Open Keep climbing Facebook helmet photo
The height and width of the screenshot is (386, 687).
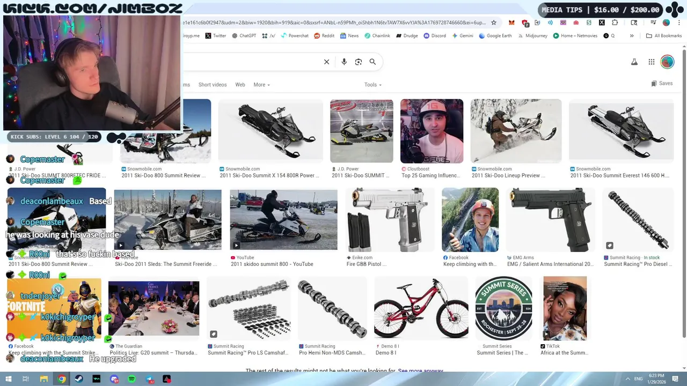tap(470, 220)
